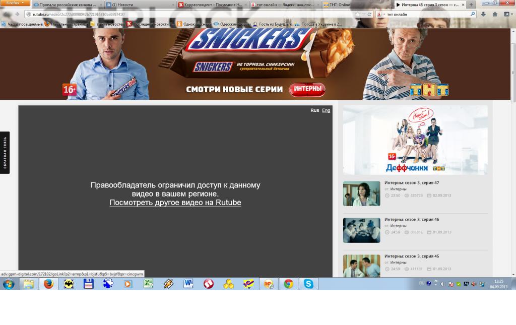Open 'Гость из Будущего' bookmark
The width and height of the screenshot is (516, 325).
click(x=272, y=24)
